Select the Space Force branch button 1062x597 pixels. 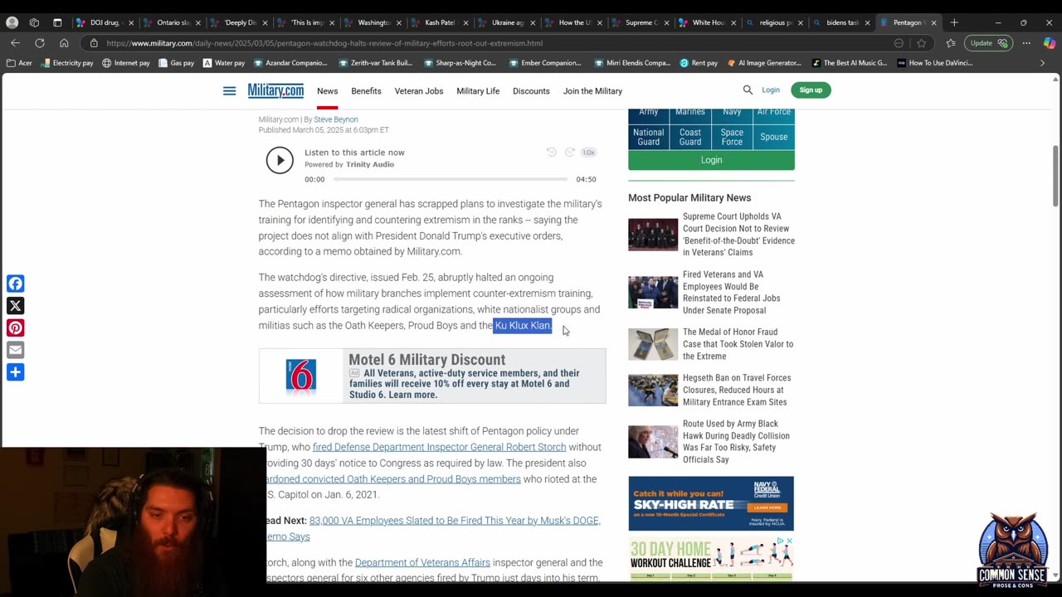pyautogui.click(x=732, y=137)
